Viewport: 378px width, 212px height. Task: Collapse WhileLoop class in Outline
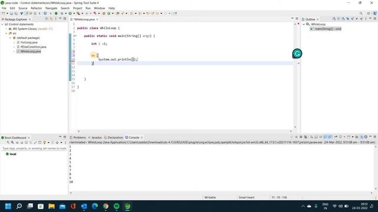[x=304, y=24]
